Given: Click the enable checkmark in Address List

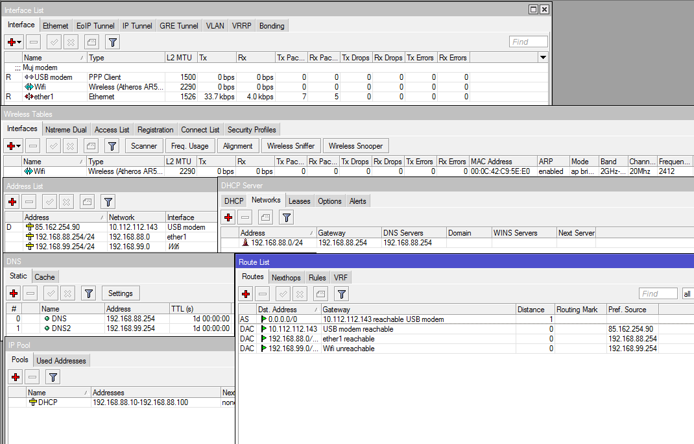Looking at the screenshot, I should pyautogui.click(x=49, y=202).
